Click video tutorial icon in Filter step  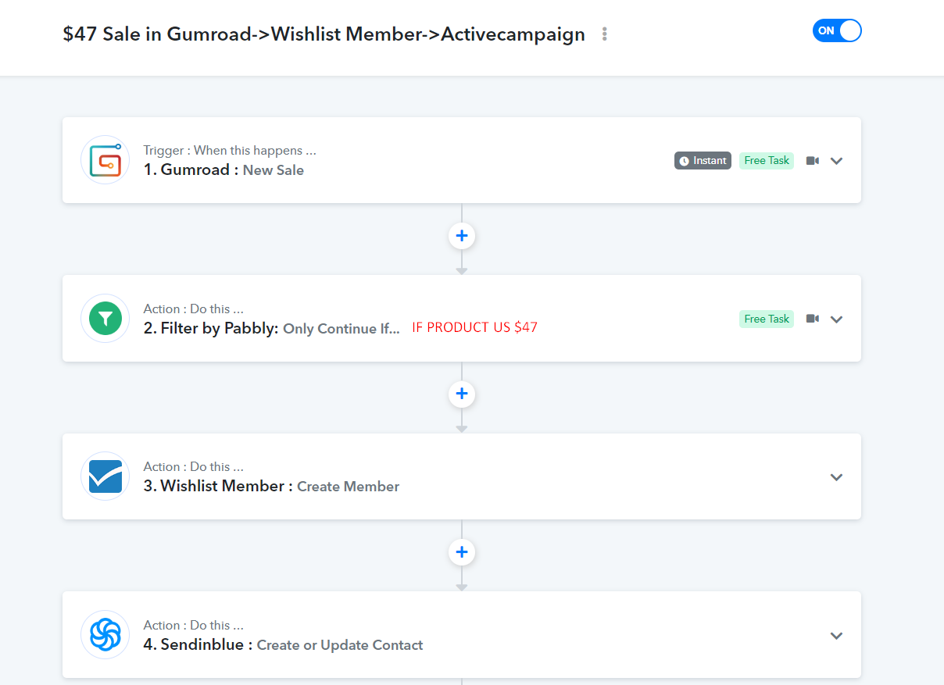pos(813,319)
